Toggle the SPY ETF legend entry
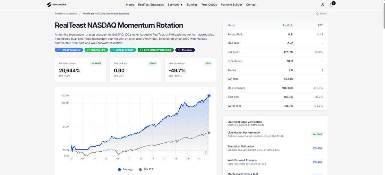Image resolution: width=385 pixels, height=175 pixels. (147, 169)
